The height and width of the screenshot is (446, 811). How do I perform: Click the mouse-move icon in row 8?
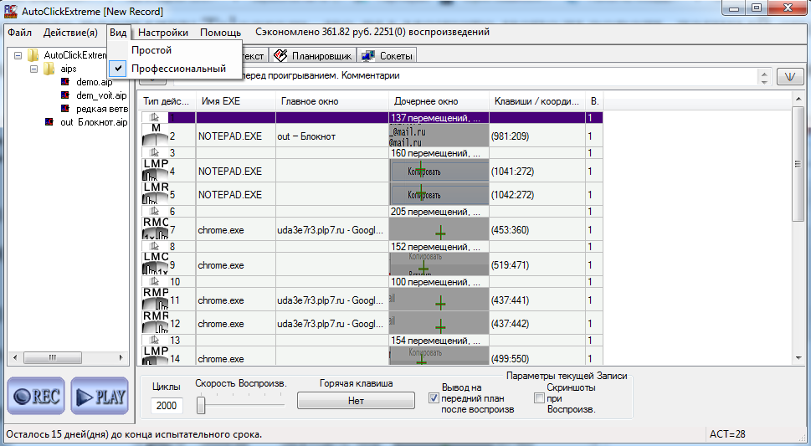155,246
